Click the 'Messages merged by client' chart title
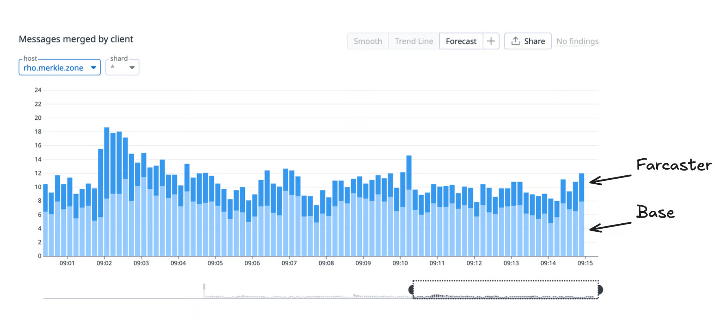This screenshot has height=328, width=722. pos(76,39)
